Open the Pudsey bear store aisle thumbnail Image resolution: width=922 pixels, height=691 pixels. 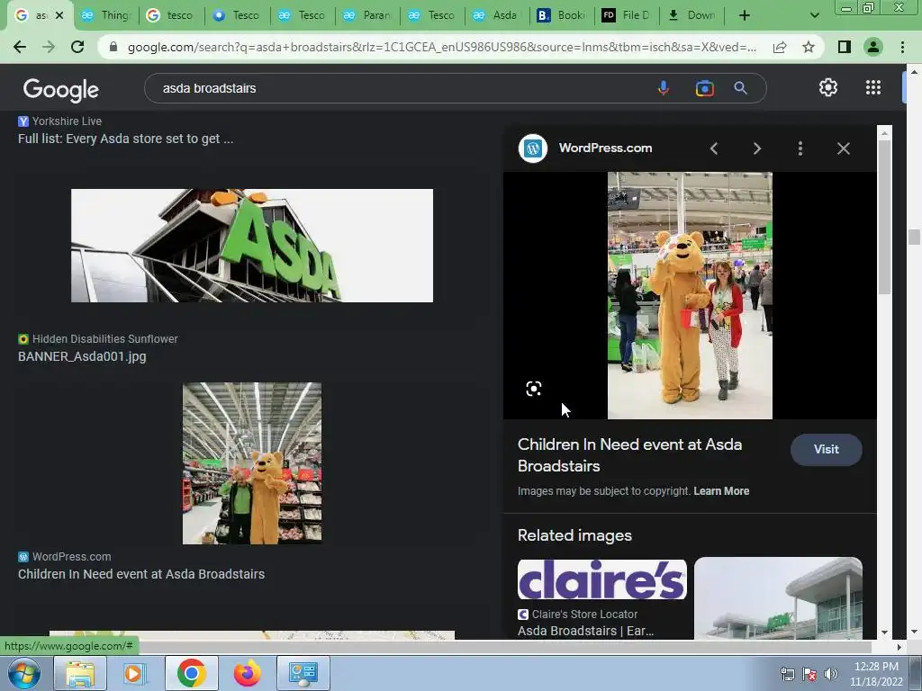252,463
